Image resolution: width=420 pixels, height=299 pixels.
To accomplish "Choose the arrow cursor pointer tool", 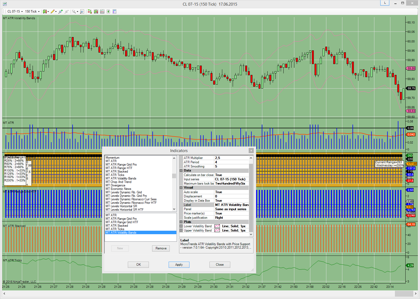I will (x=74, y=11).
